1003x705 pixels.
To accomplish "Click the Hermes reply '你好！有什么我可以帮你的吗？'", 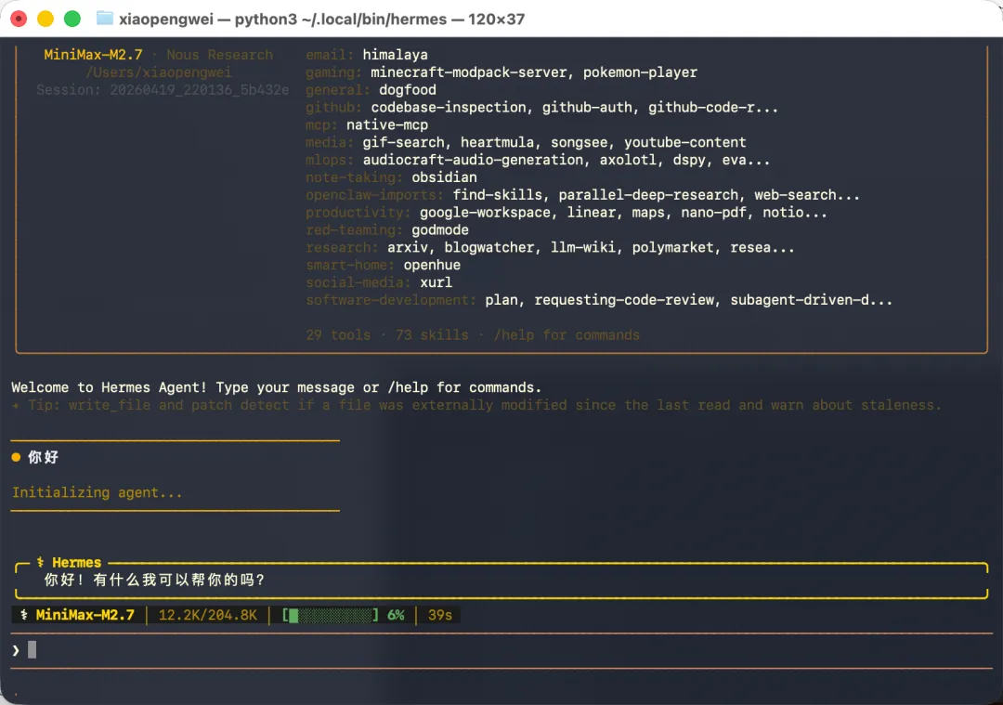I will [154, 580].
